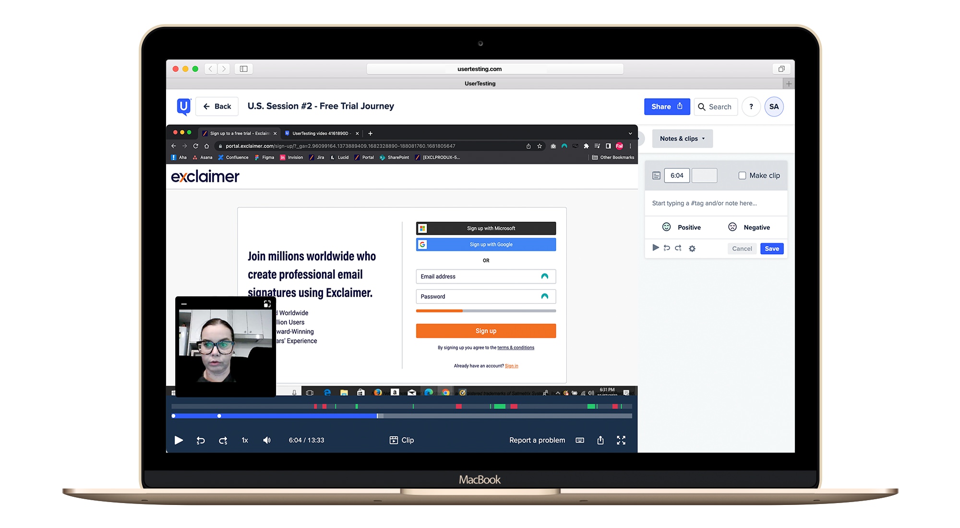This screenshot has height=528, width=960.
Task: Create a Clip from the player bar
Action: 402,440
